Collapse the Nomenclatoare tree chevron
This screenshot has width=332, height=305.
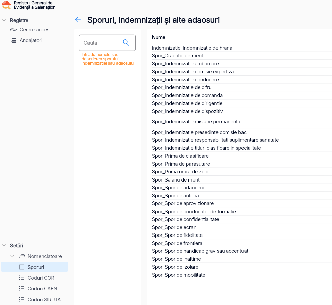pyautogui.click(x=12, y=256)
